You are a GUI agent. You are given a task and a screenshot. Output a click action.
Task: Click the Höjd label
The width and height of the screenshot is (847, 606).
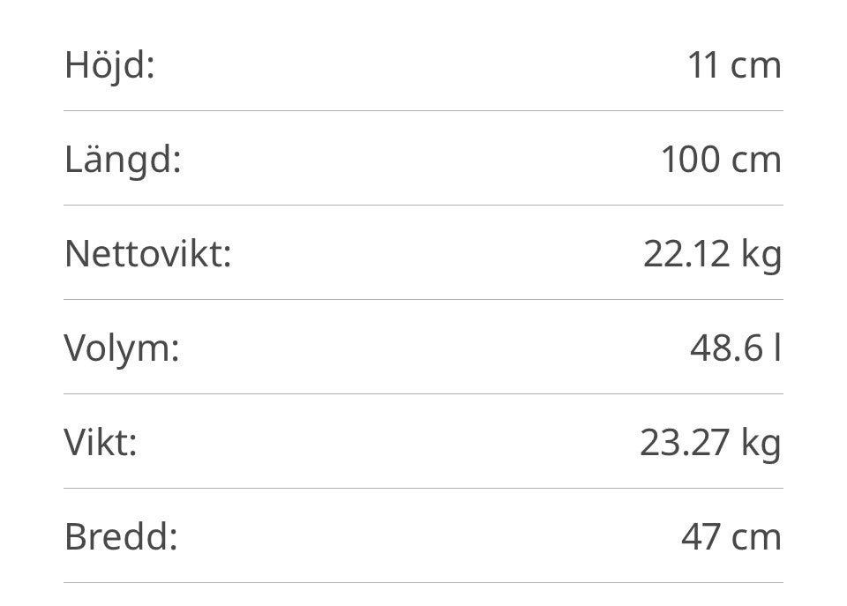click(109, 65)
